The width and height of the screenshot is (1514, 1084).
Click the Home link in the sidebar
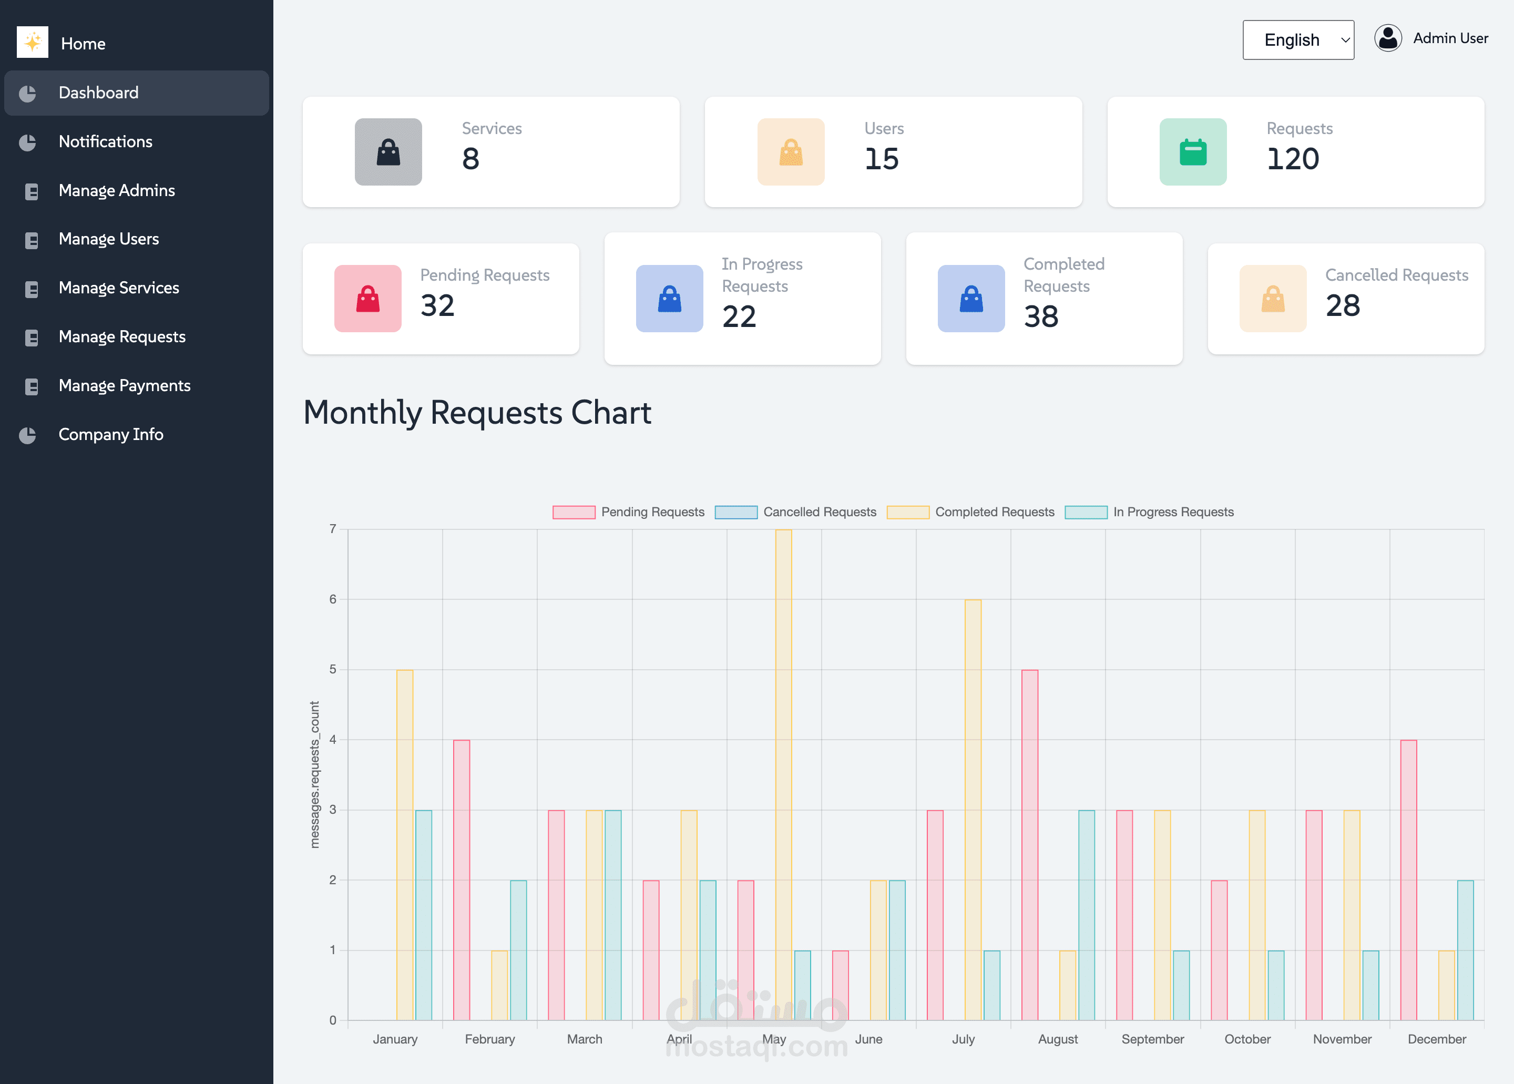(x=83, y=44)
